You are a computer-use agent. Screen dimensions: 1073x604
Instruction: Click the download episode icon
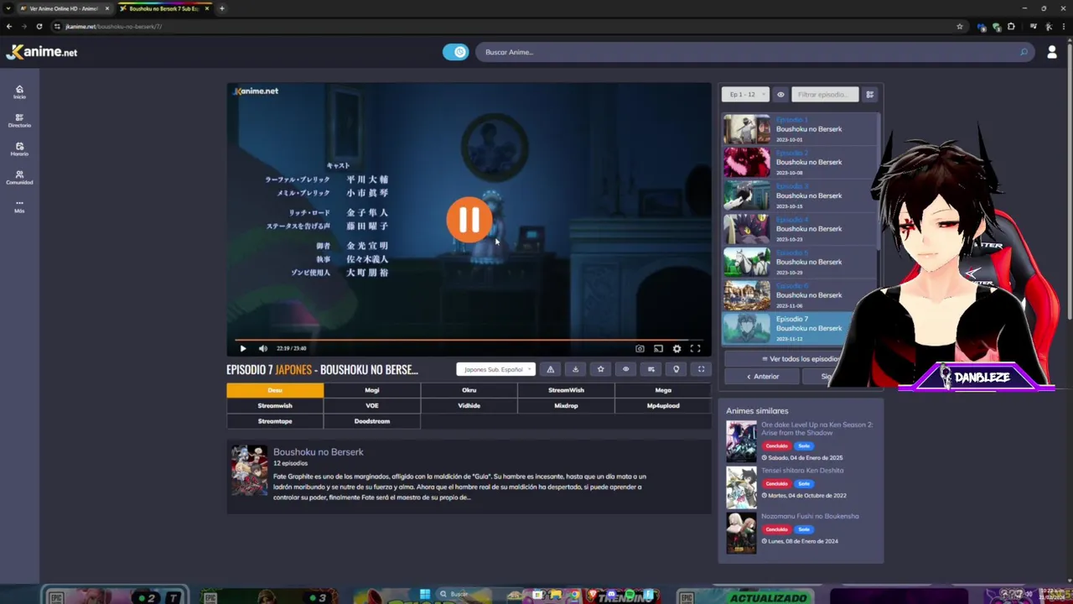click(575, 369)
